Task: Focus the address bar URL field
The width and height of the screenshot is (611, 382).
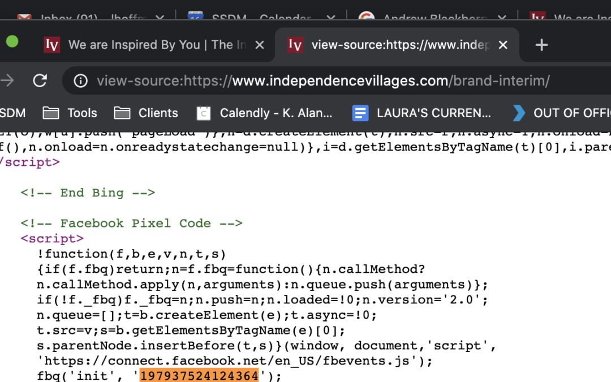Action: click(x=324, y=81)
